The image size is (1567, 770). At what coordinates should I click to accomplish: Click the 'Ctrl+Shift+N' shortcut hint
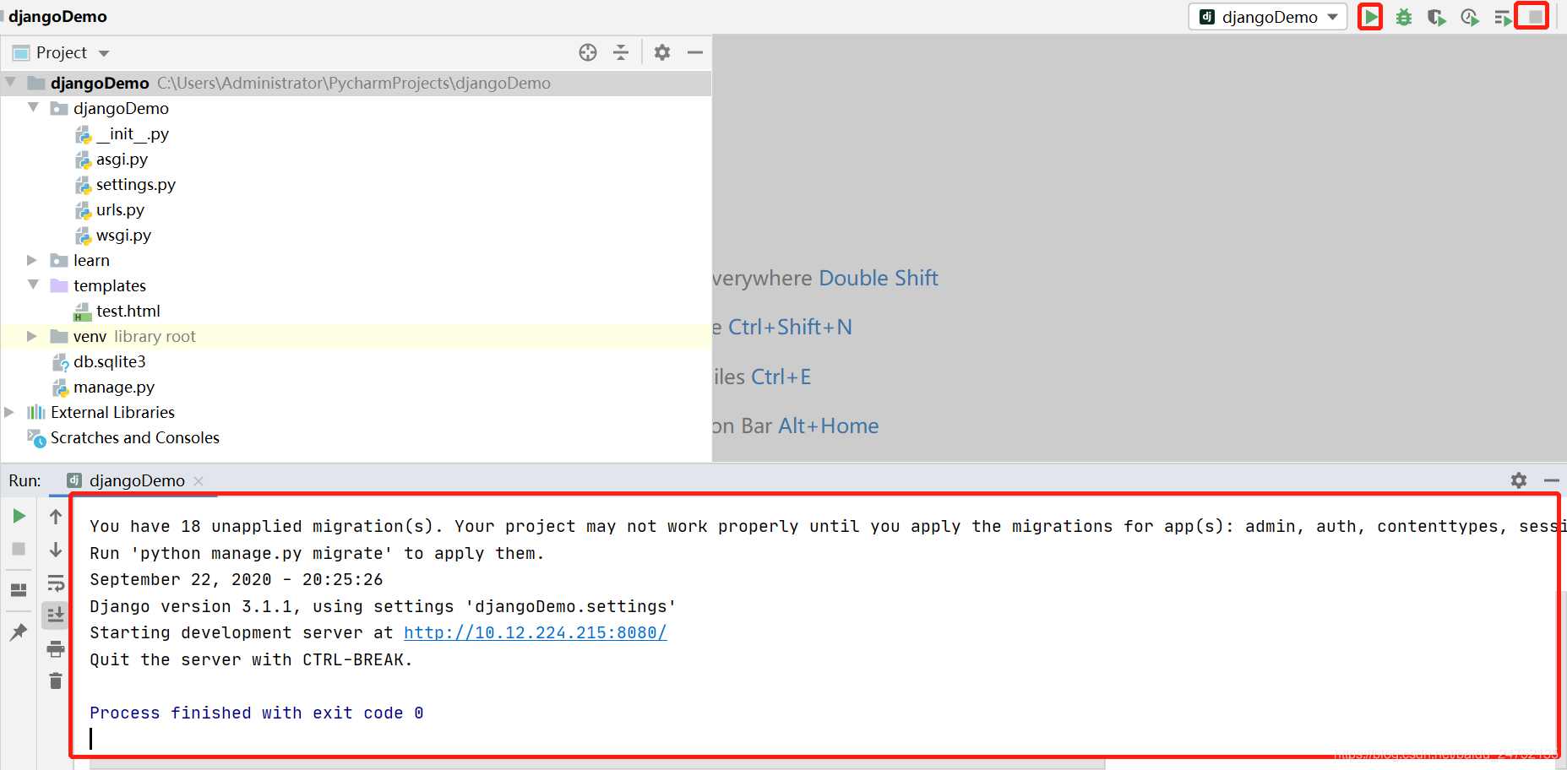790,327
